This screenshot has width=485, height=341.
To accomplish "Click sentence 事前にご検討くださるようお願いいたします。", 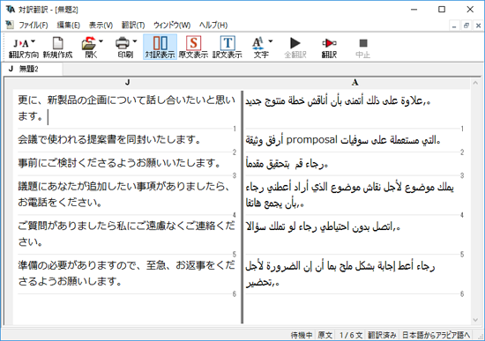I will (x=119, y=163).
